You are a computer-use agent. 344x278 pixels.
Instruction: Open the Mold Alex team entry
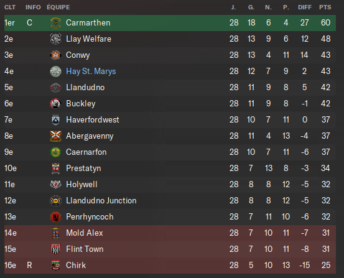(85, 233)
